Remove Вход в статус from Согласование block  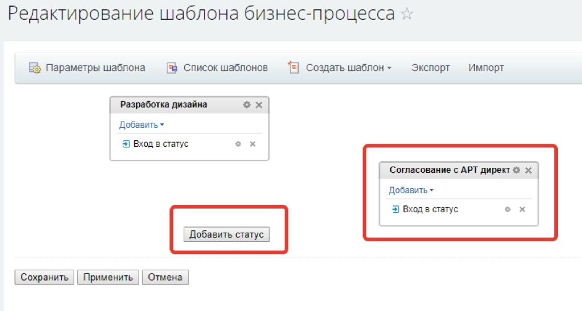coord(522,209)
